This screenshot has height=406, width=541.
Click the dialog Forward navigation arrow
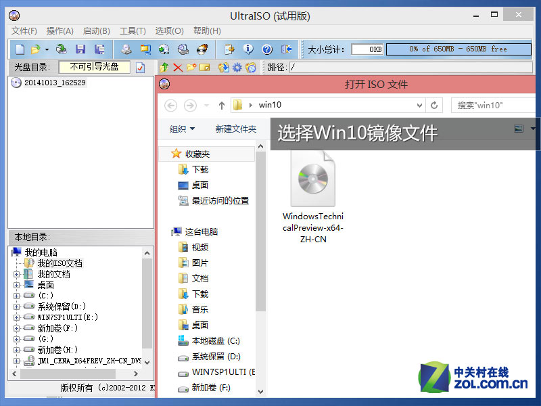click(x=190, y=106)
